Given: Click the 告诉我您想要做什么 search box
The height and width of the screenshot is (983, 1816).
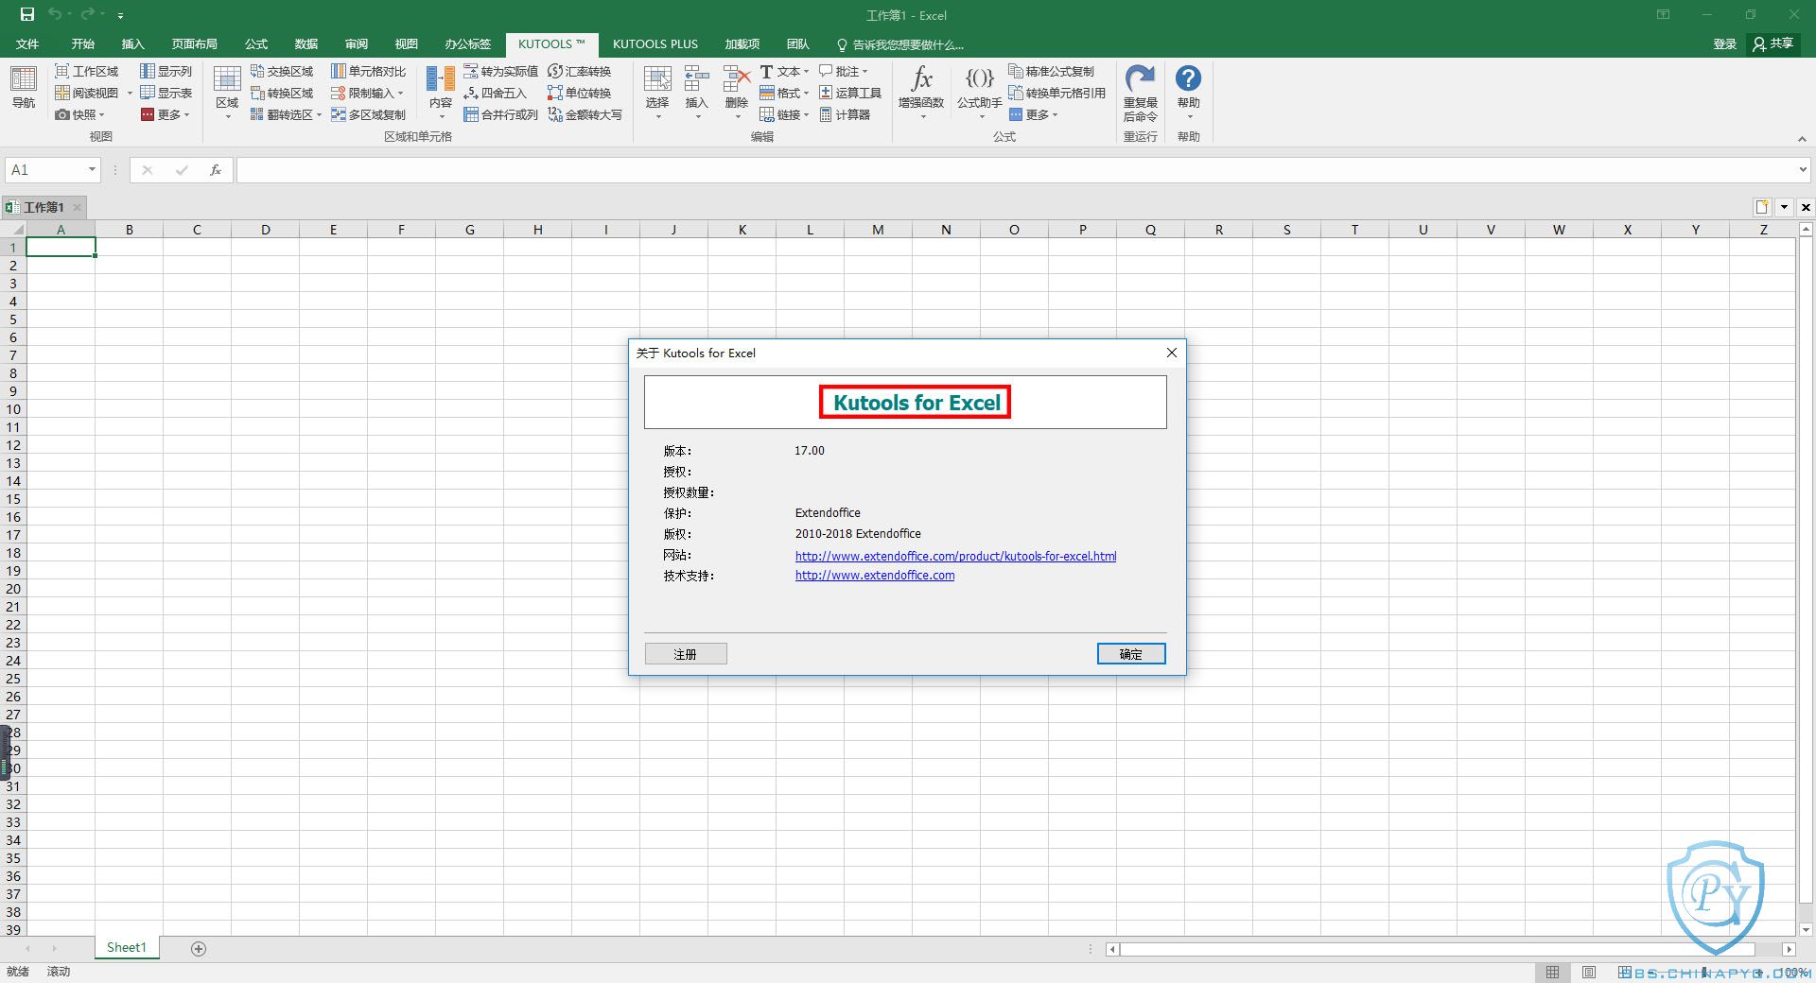Looking at the screenshot, I should point(900,44).
